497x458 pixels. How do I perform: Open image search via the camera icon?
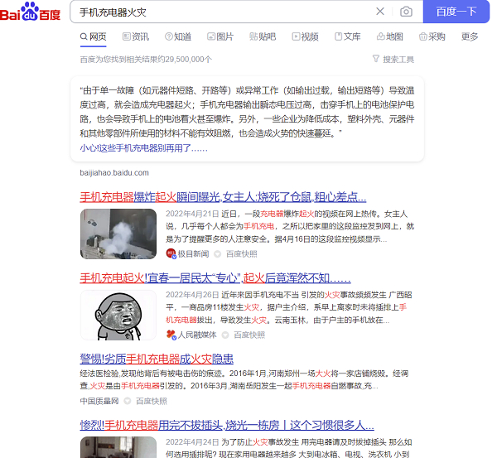(406, 12)
